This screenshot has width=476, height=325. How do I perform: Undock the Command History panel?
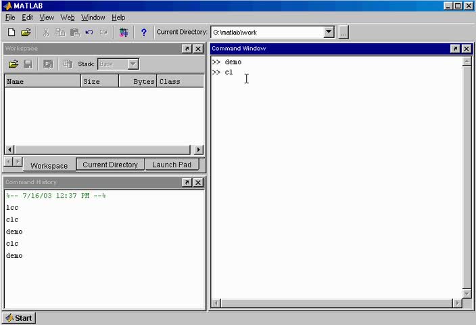click(x=187, y=182)
